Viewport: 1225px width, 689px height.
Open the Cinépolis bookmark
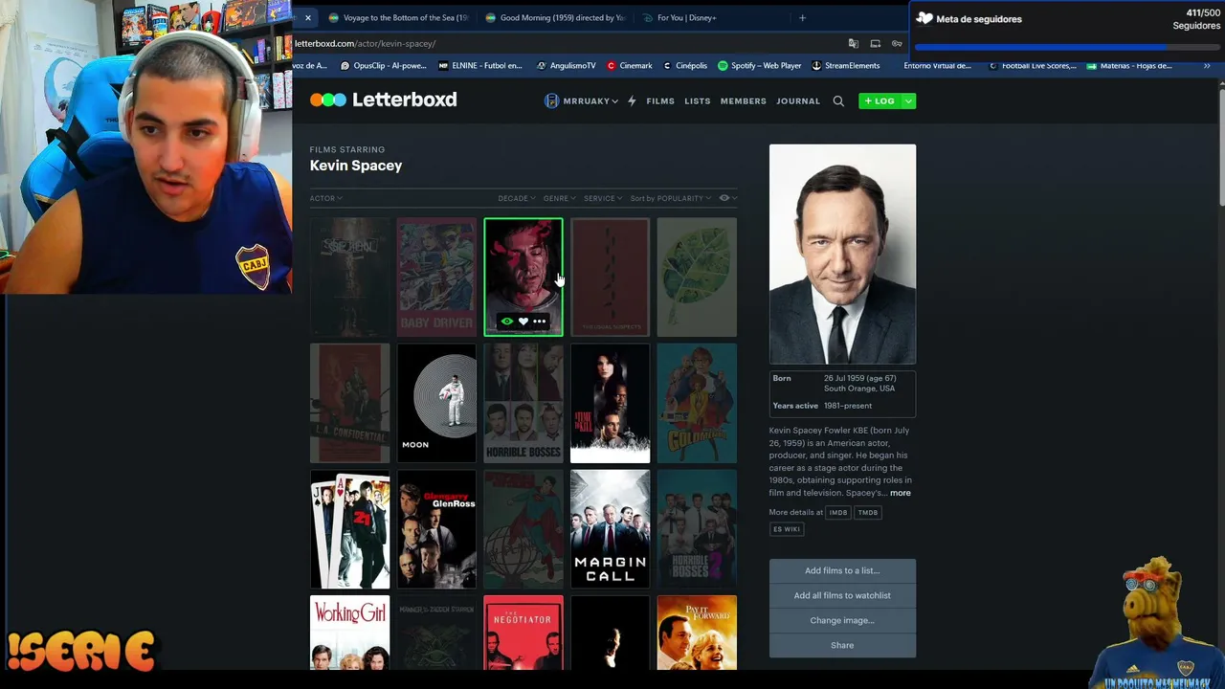click(x=685, y=66)
